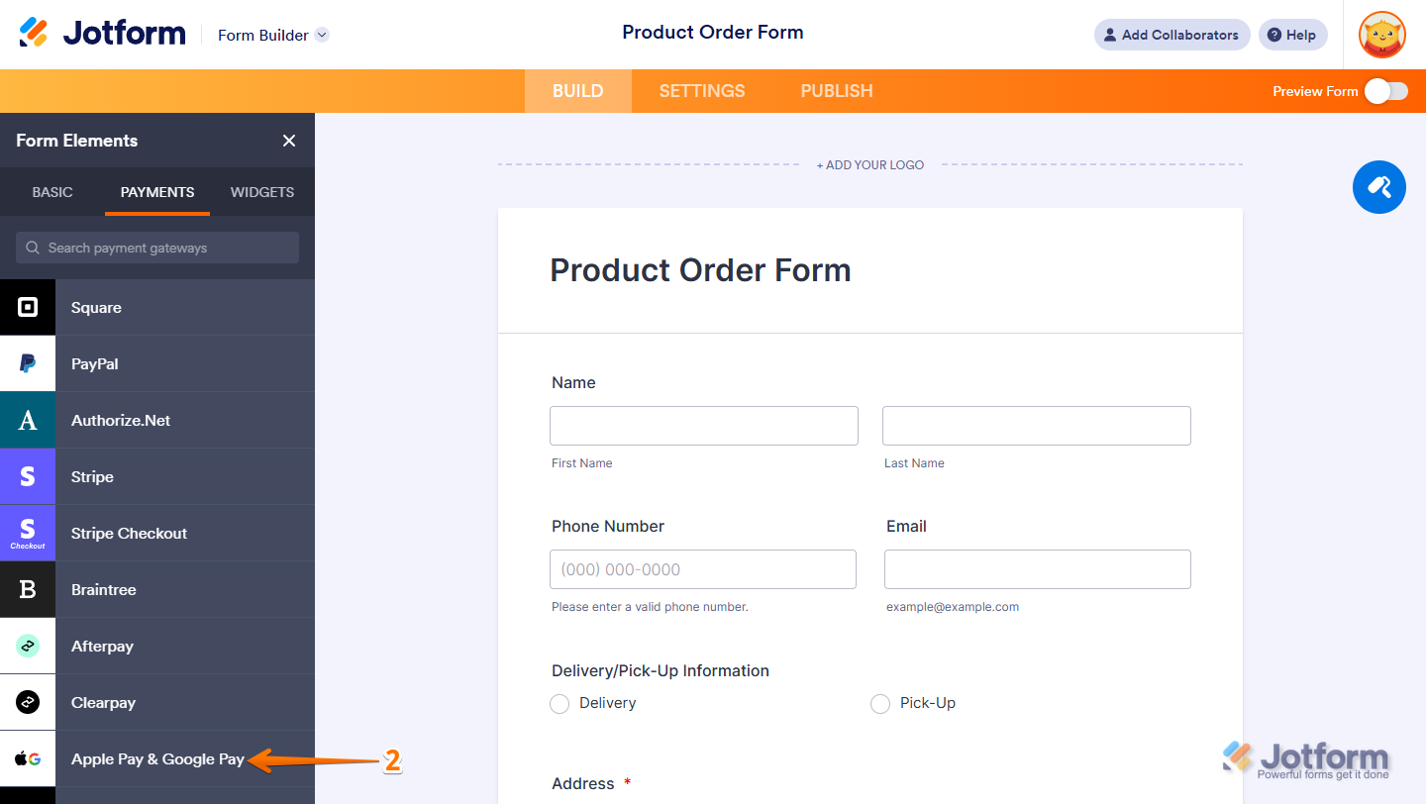The height and width of the screenshot is (804, 1426).
Task: Click the Braintree gateway icon
Action: click(28, 589)
